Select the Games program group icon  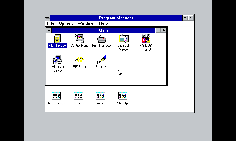[x=100, y=96]
